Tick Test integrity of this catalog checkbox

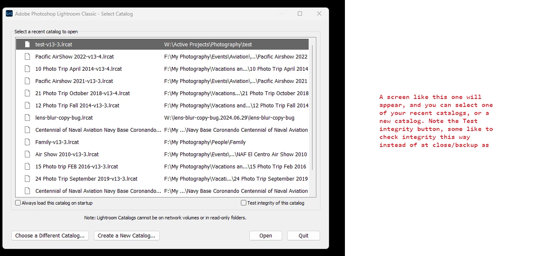(x=243, y=203)
